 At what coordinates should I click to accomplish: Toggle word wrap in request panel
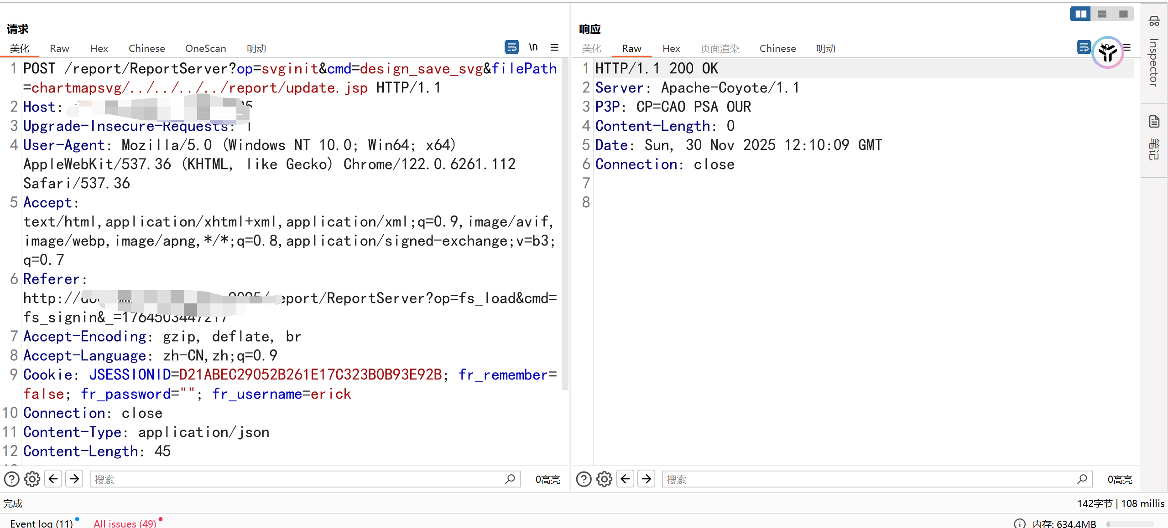pyautogui.click(x=511, y=47)
